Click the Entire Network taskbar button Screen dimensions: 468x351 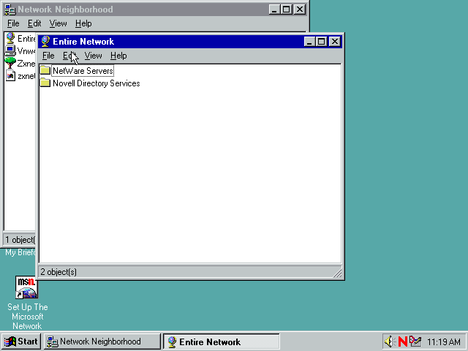click(x=221, y=341)
